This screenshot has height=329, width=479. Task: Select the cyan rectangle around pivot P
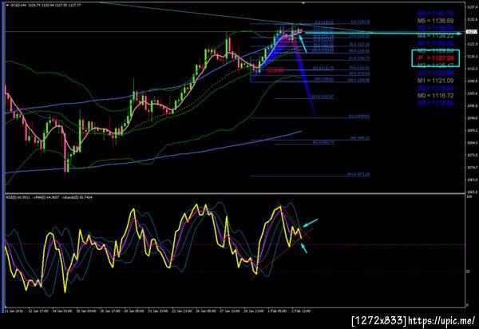coord(435,58)
